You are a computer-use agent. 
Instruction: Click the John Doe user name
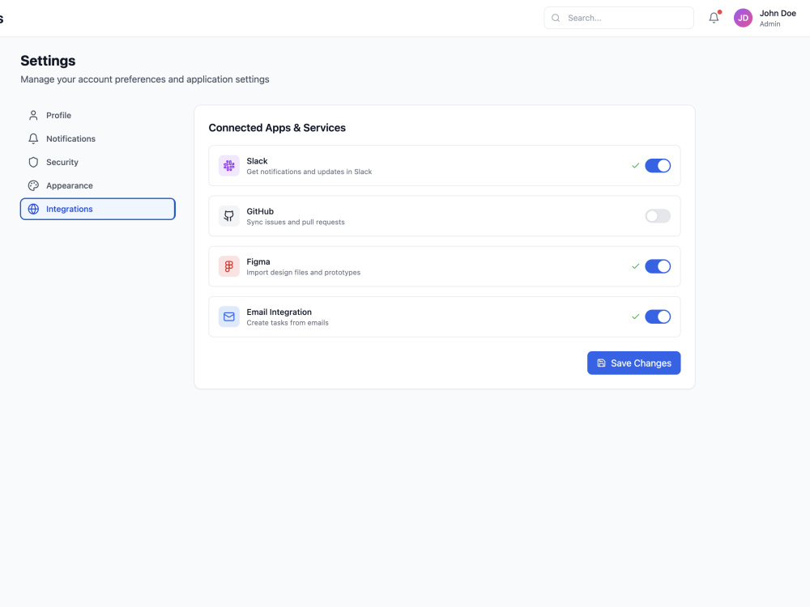click(x=778, y=14)
